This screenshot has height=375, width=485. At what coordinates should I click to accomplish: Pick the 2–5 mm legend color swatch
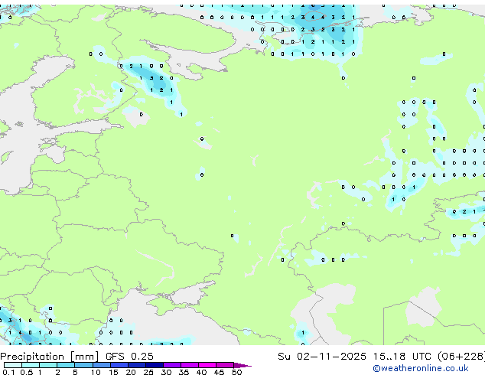point(66,365)
